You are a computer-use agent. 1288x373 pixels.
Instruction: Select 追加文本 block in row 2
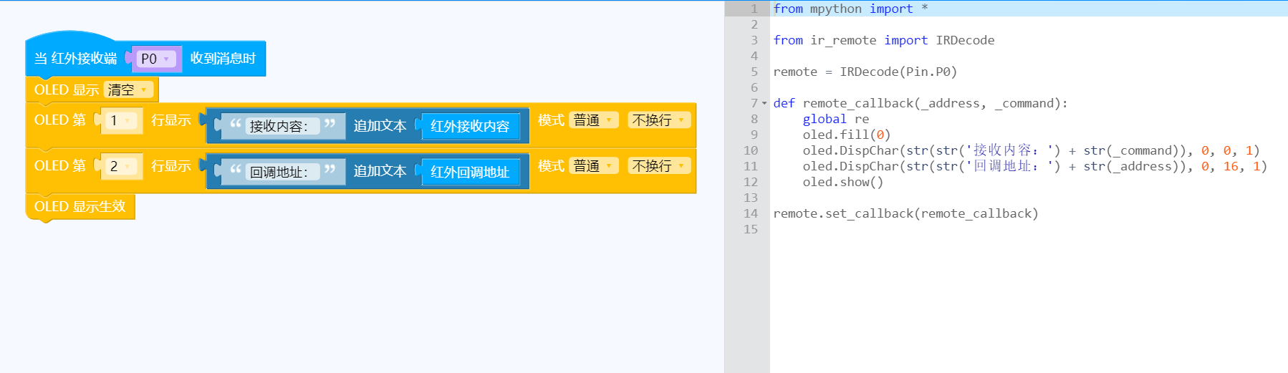[380, 172]
